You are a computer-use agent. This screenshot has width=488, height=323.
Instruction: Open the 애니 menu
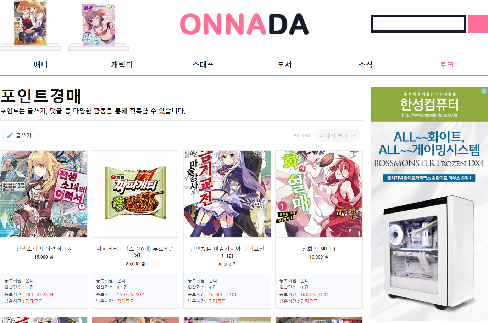pyautogui.click(x=40, y=64)
